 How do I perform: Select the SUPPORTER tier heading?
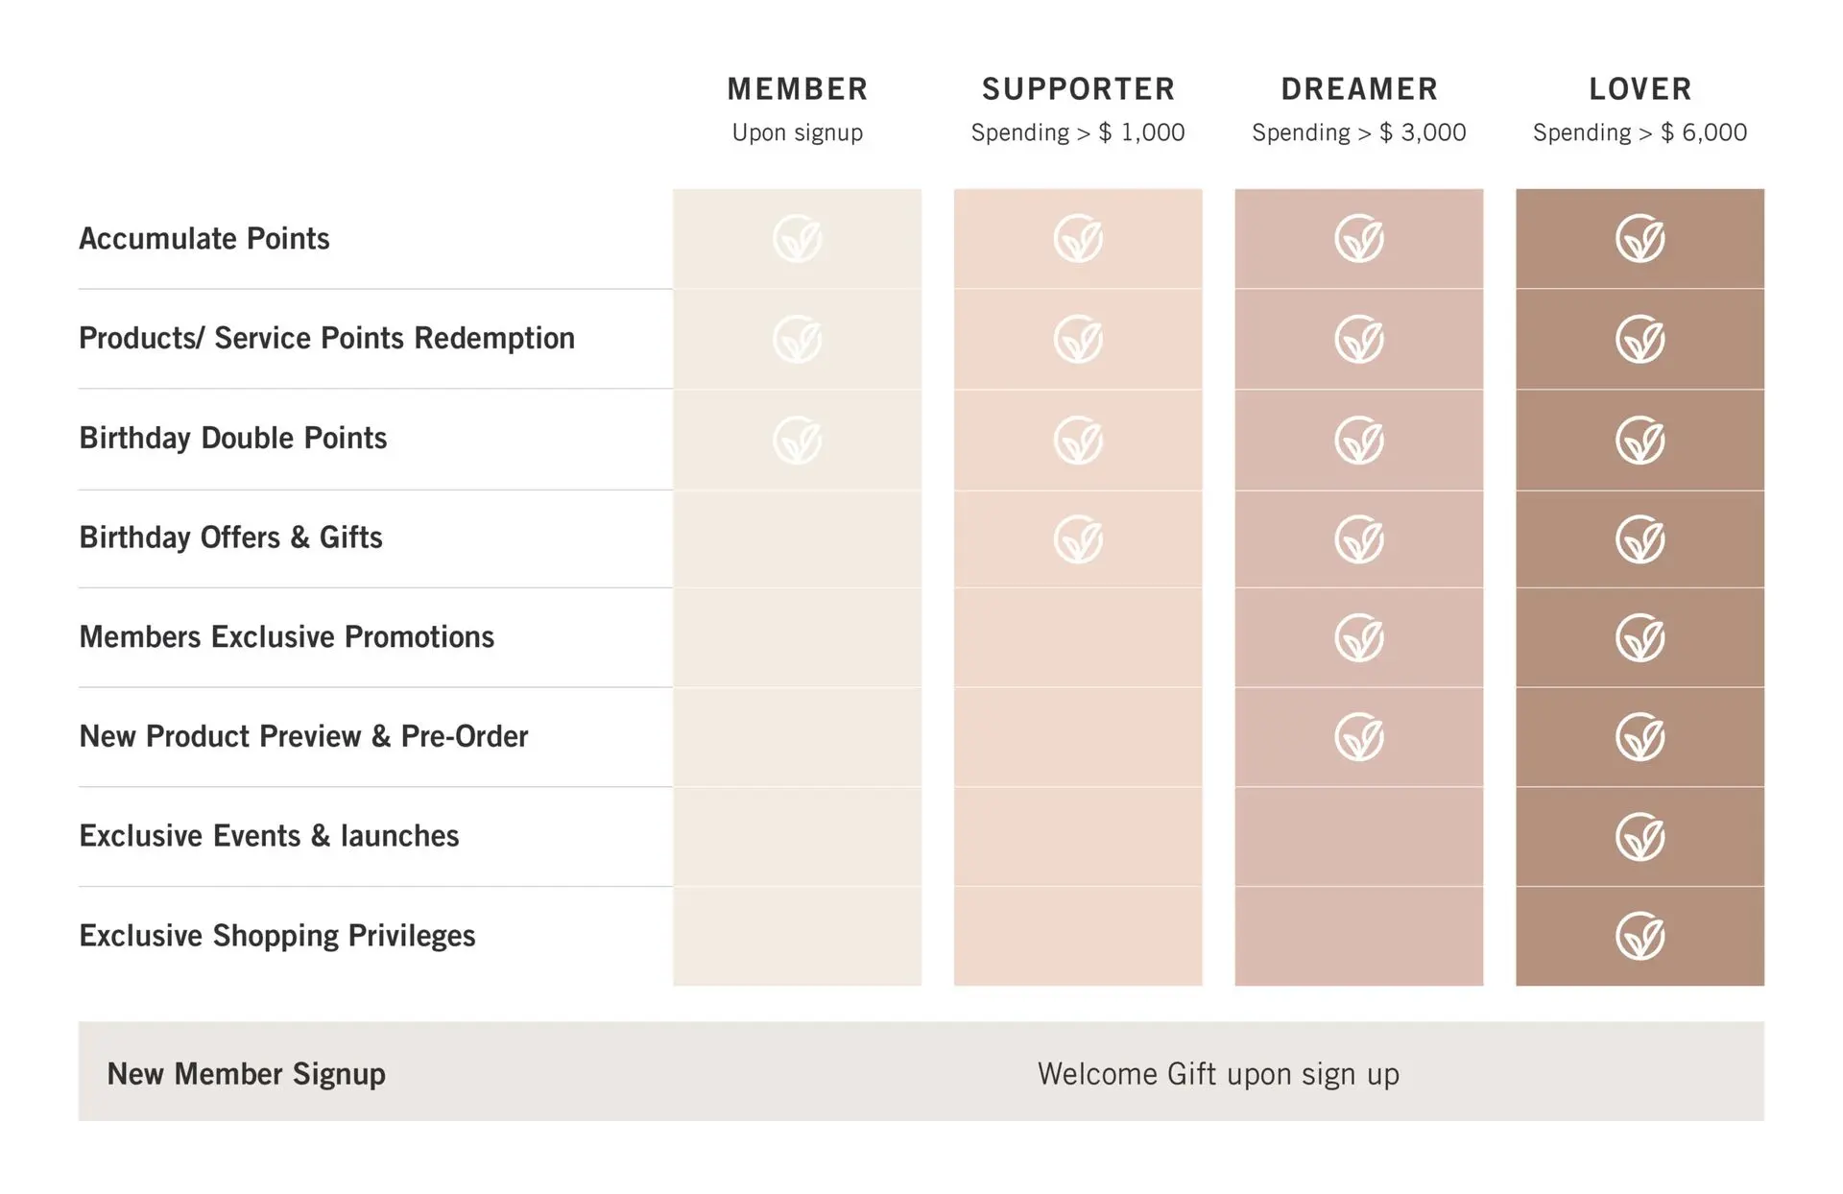1078,89
